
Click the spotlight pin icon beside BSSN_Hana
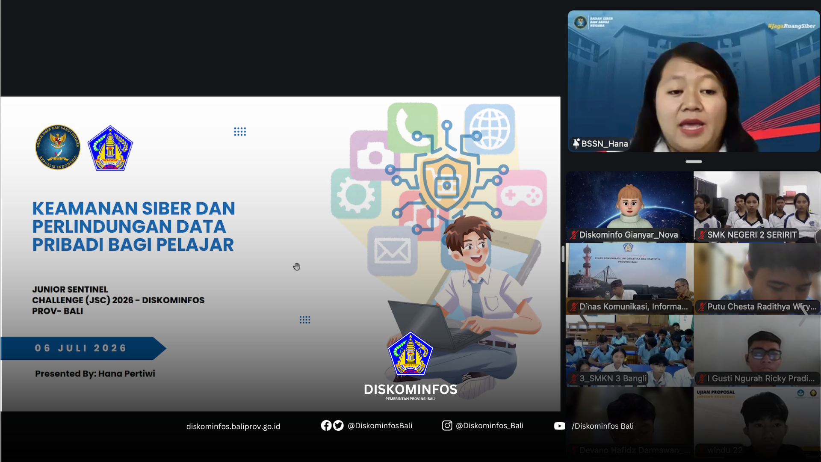point(576,144)
